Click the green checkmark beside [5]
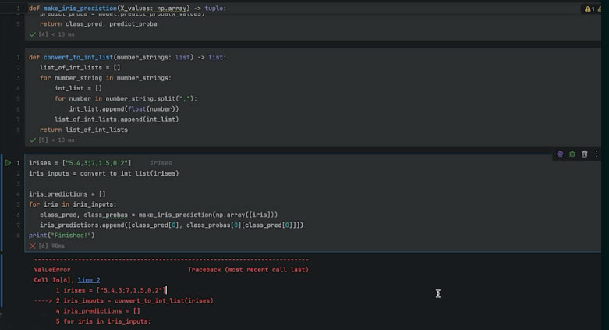 tap(33, 140)
